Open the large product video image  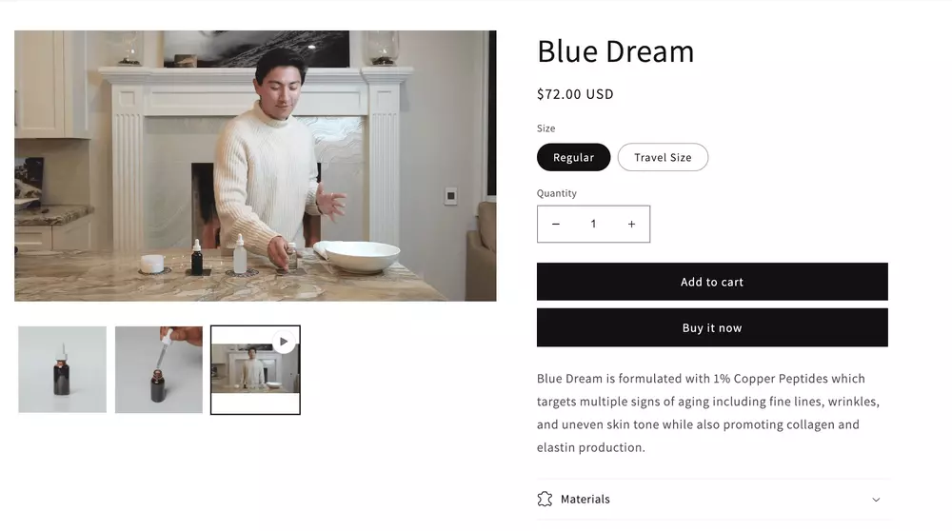pyautogui.click(x=255, y=166)
